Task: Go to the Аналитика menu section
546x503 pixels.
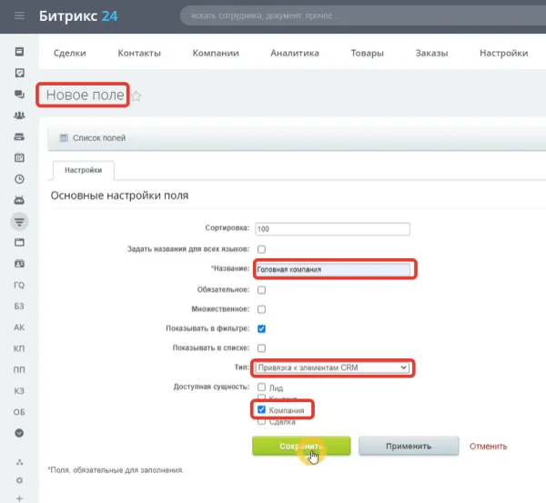Action: (x=295, y=54)
